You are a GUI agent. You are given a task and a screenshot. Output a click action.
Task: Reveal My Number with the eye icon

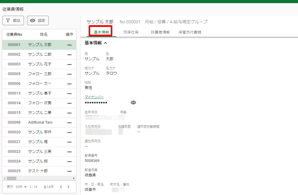pos(133,103)
